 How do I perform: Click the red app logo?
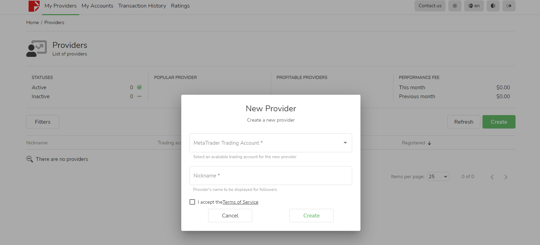[x=34, y=6]
